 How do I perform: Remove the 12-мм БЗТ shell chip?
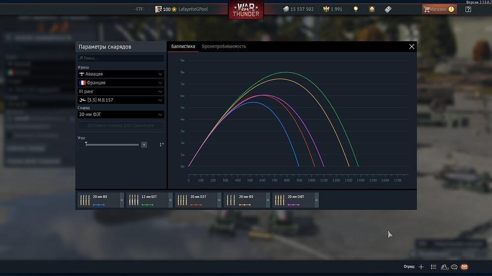coord(171,200)
